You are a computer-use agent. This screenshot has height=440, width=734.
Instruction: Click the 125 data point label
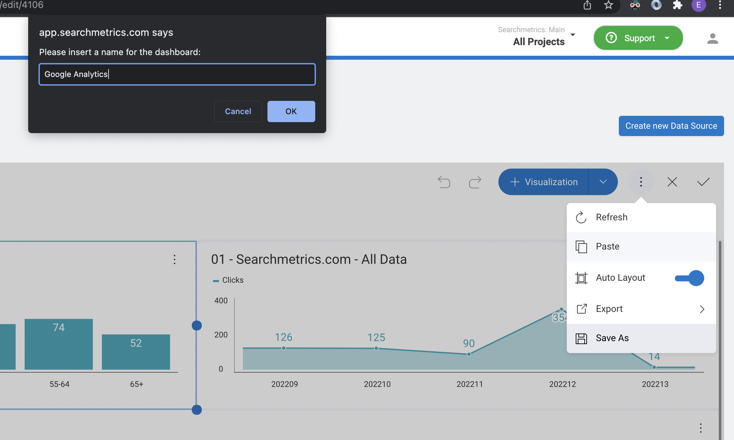tap(376, 337)
